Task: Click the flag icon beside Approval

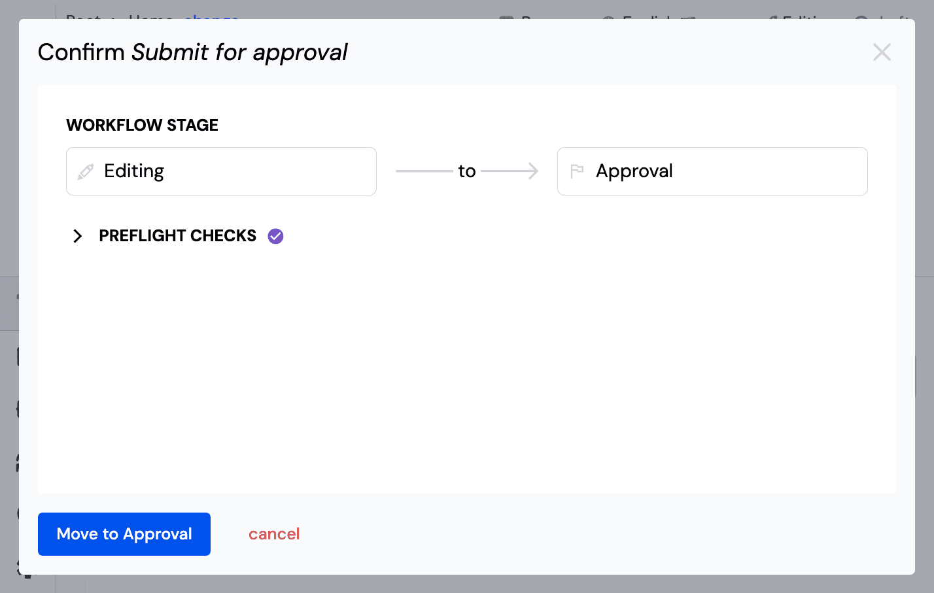Action: coord(577,171)
